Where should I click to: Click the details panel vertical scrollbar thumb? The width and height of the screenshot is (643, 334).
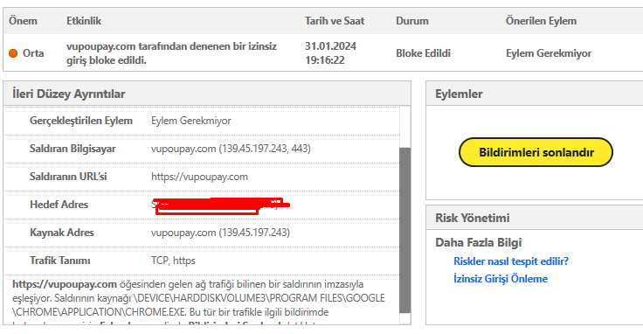pos(404,231)
